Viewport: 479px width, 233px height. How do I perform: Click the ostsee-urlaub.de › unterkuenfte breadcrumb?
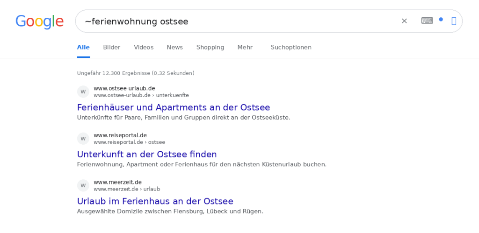click(x=141, y=95)
